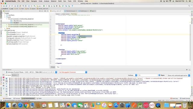Open the No Debuggable Processes dropdown

point(73,72)
